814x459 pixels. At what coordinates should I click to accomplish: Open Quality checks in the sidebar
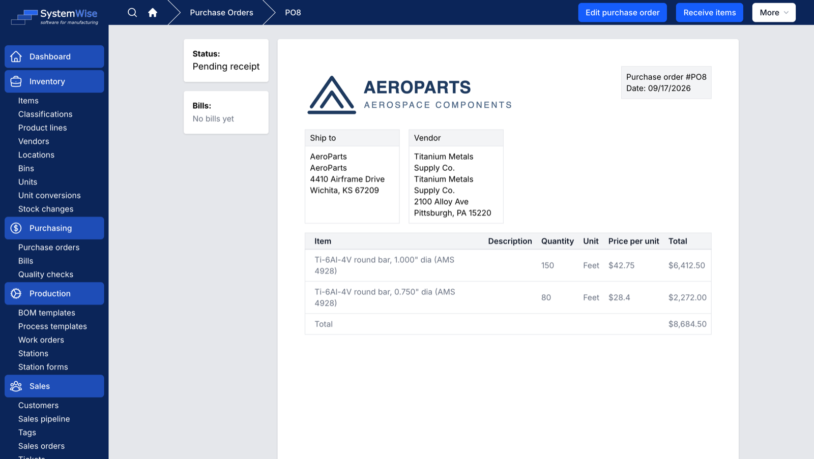click(x=46, y=274)
